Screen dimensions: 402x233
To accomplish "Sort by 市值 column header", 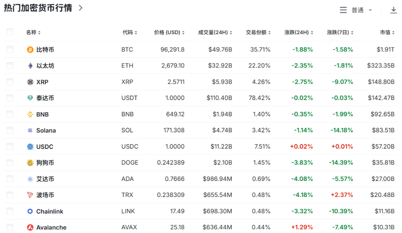I will [x=387, y=33].
